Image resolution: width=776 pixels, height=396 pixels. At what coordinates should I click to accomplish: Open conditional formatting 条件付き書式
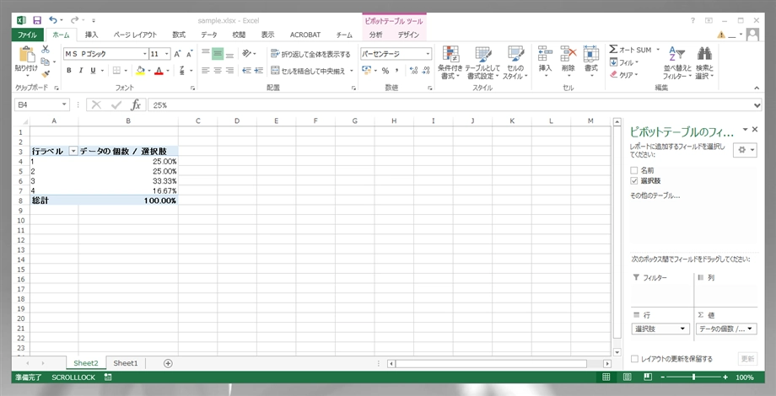(450, 62)
